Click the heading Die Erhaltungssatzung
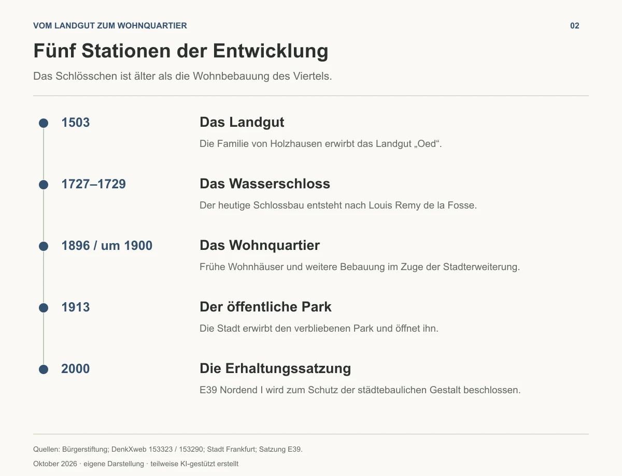Screen dimensions: 622x476 (x=275, y=369)
